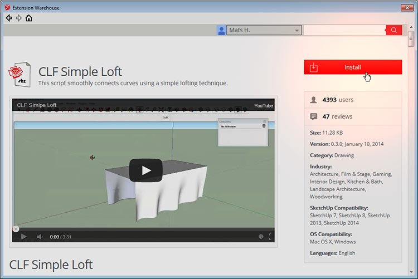Go back with the back arrow

pos(9,18)
